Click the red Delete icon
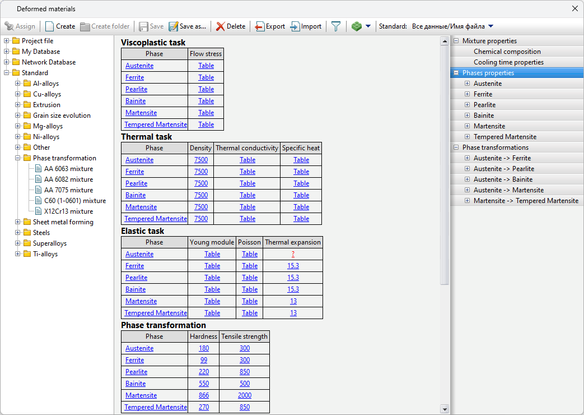 tap(221, 26)
